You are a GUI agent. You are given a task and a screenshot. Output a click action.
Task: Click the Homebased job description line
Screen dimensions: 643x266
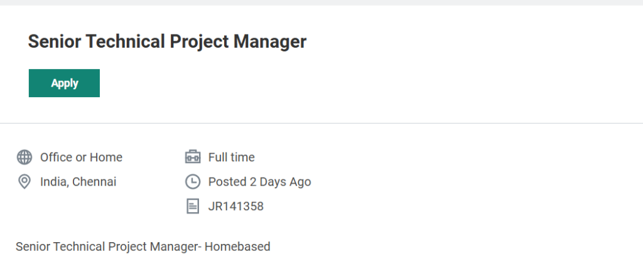(143, 247)
